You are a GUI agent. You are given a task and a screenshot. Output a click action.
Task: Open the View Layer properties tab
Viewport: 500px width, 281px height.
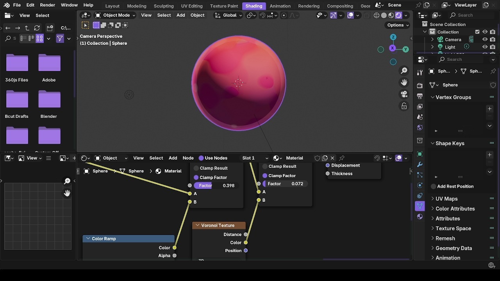point(420,106)
